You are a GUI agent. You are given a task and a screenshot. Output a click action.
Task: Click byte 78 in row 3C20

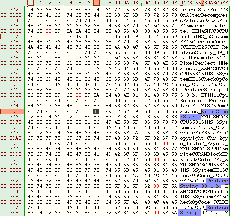[x=147, y=10]
